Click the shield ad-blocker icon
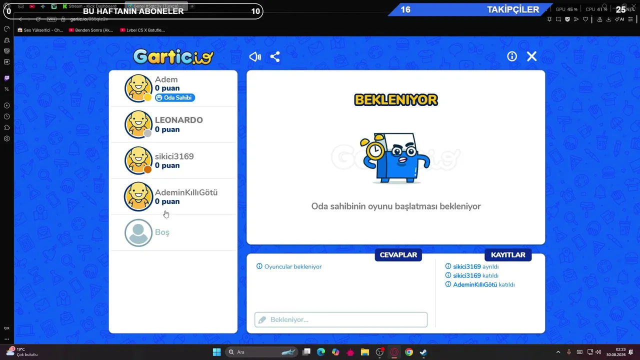Screen dimensions: 640x360 tap(567, 19)
